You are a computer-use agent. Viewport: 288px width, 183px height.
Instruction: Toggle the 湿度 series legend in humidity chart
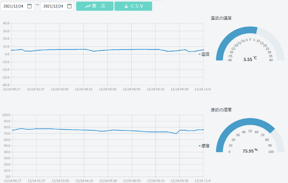[204, 146]
